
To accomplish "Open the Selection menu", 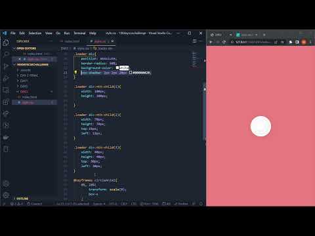I will point(35,33).
